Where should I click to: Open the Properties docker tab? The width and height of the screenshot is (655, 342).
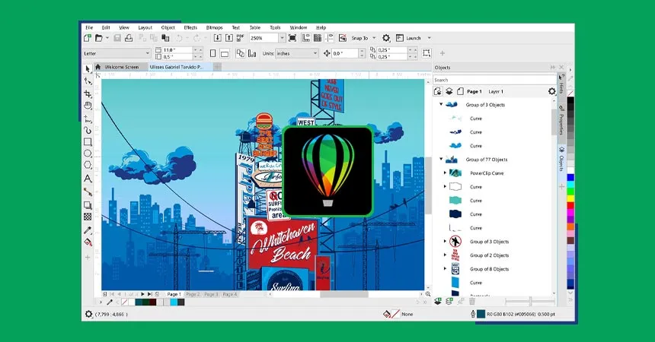(x=561, y=122)
